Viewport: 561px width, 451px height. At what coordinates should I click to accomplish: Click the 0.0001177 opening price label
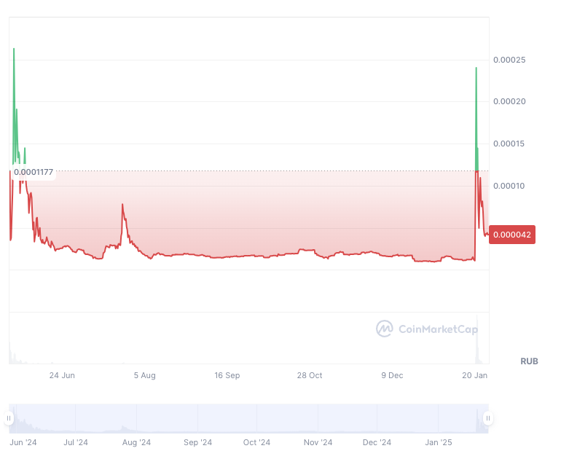(34, 172)
